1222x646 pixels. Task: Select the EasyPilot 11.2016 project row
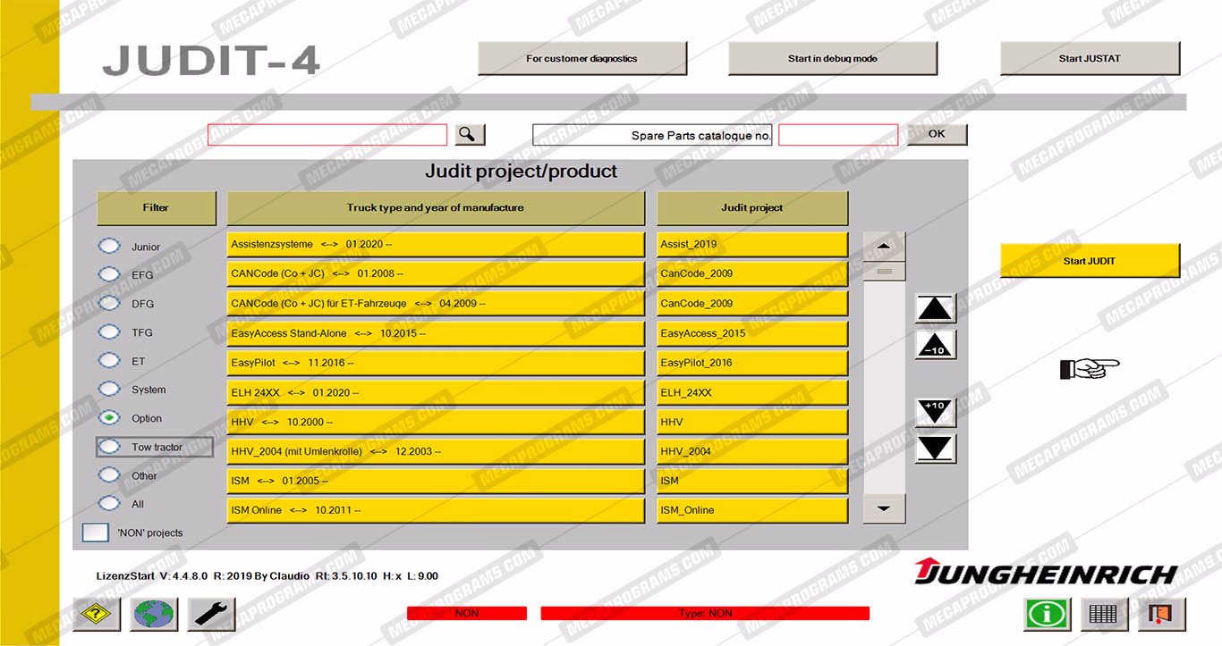pyautogui.click(x=436, y=363)
